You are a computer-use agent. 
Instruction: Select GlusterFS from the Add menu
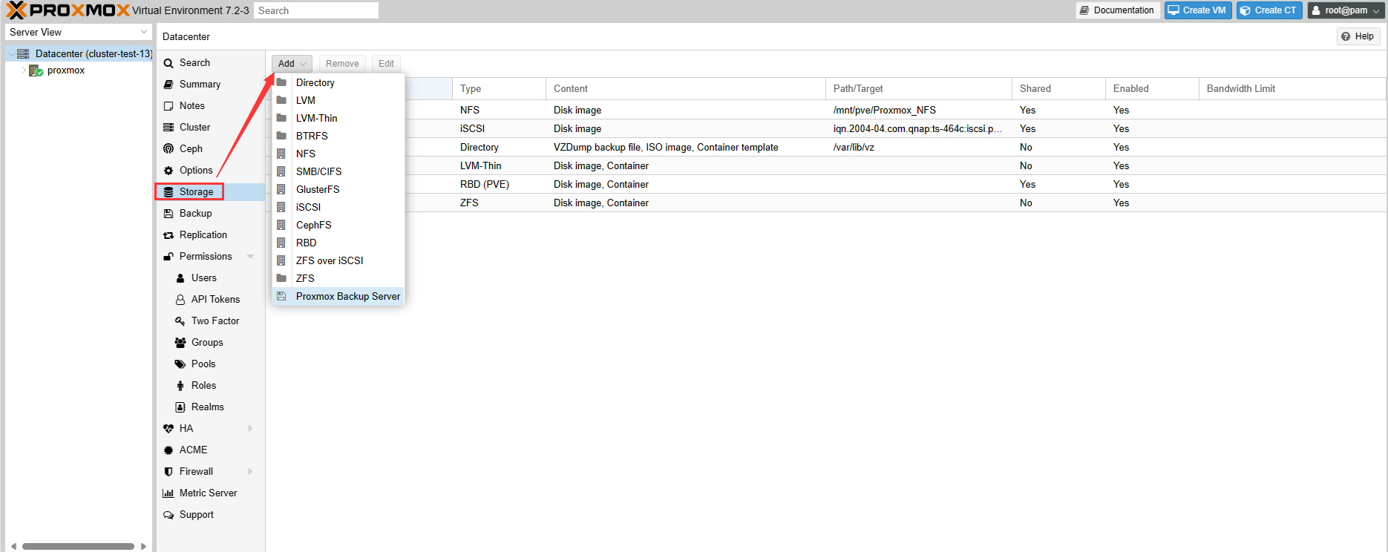(x=338, y=189)
